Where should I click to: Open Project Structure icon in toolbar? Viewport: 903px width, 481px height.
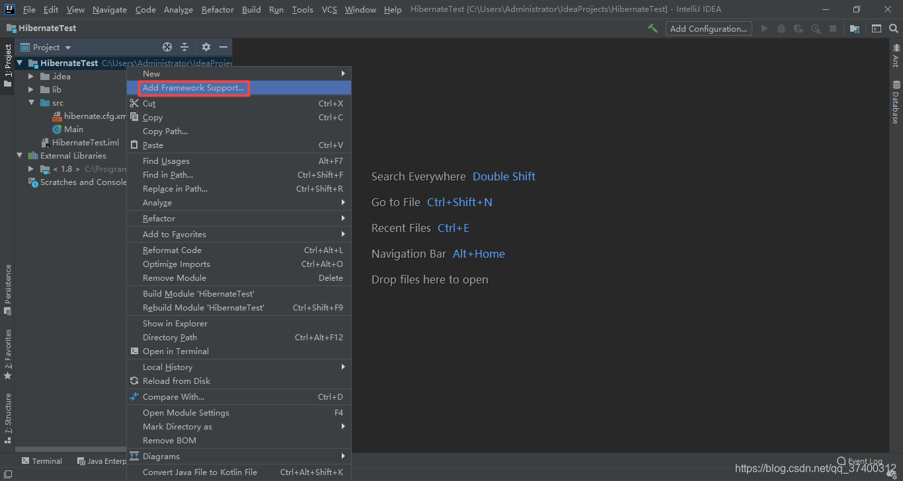point(855,28)
